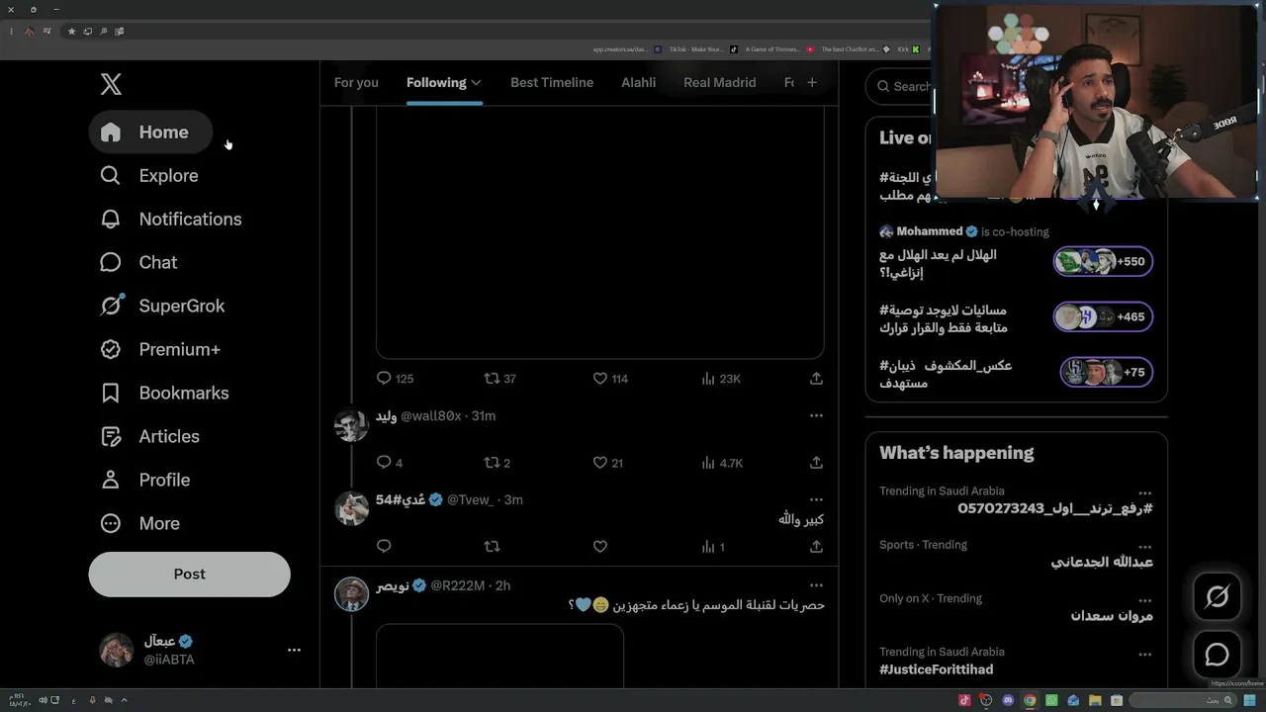Screen dimensions: 1266x712
Task: Switch to the For you tab
Action: pos(356,83)
